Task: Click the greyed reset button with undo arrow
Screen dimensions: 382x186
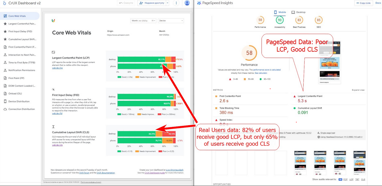Action: coord(126,3)
